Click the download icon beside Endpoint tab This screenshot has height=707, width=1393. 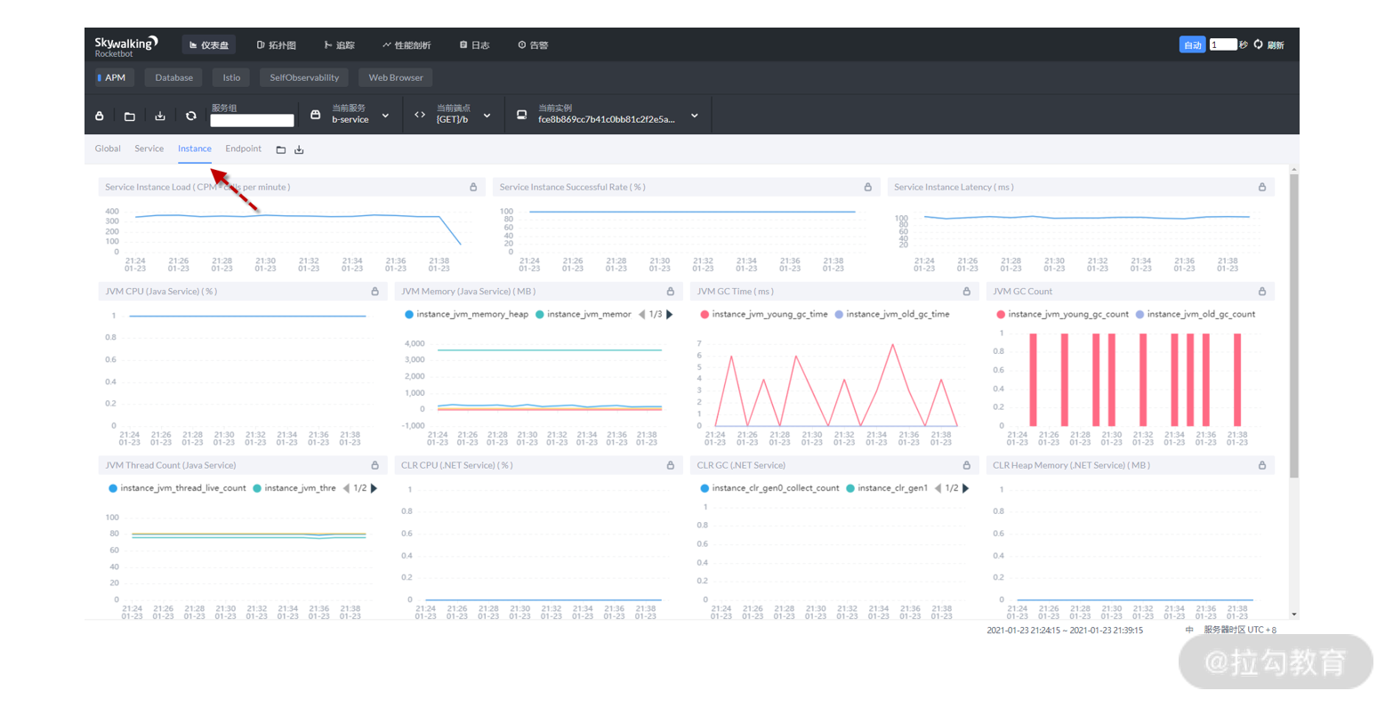click(299, 149)
